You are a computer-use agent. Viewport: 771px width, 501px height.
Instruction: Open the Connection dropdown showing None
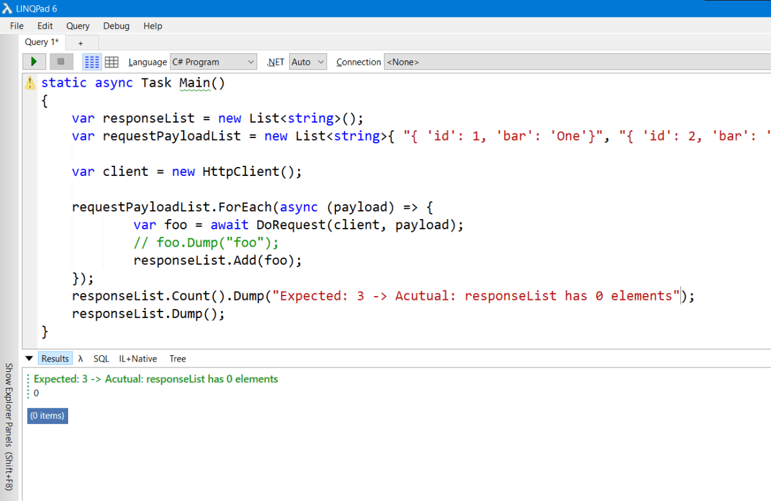577,62
